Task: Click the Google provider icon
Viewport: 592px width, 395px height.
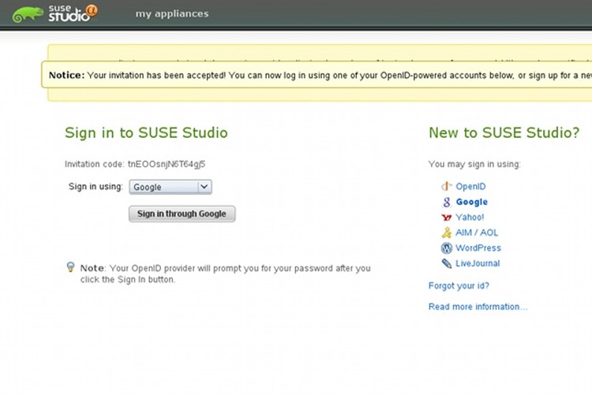Action: (447, 202)
